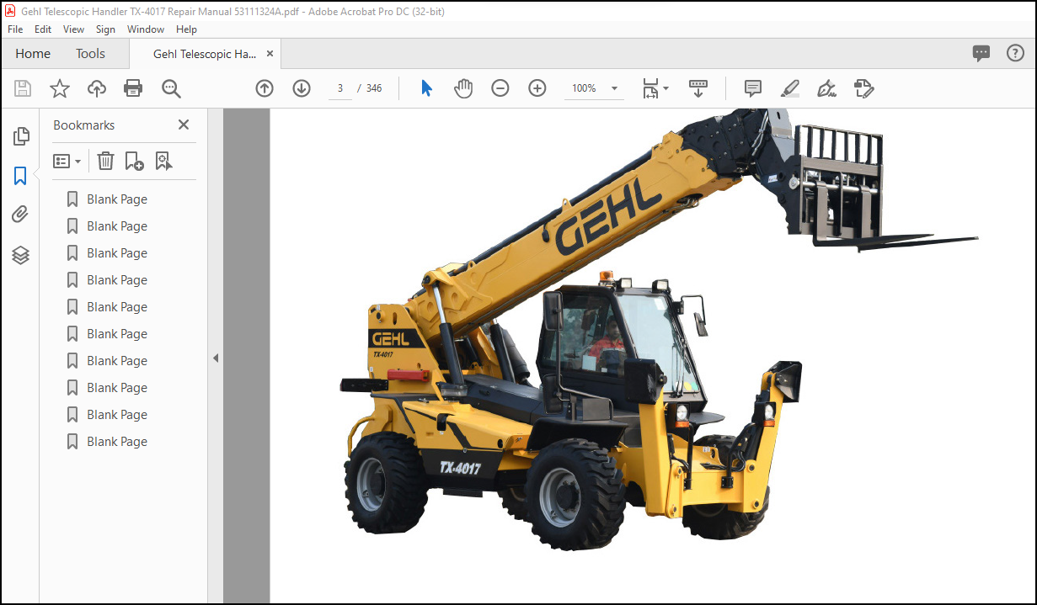1037x605 pixels.
Task: Select the Highlight text tool
Action: point(789,88)
